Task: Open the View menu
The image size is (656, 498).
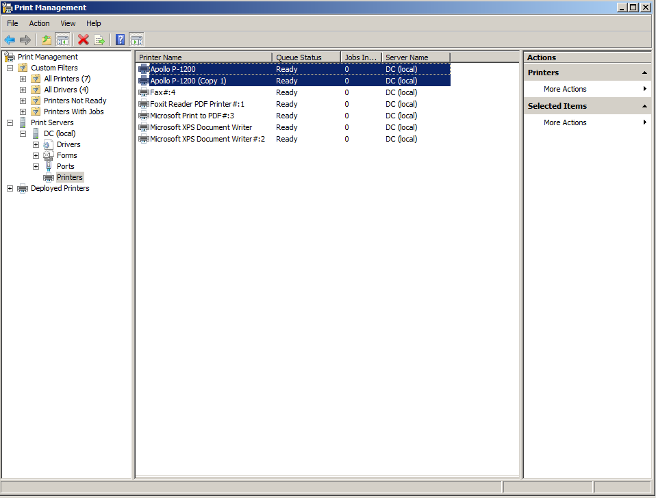Action: pyautogui.click(x=68, y=23)
